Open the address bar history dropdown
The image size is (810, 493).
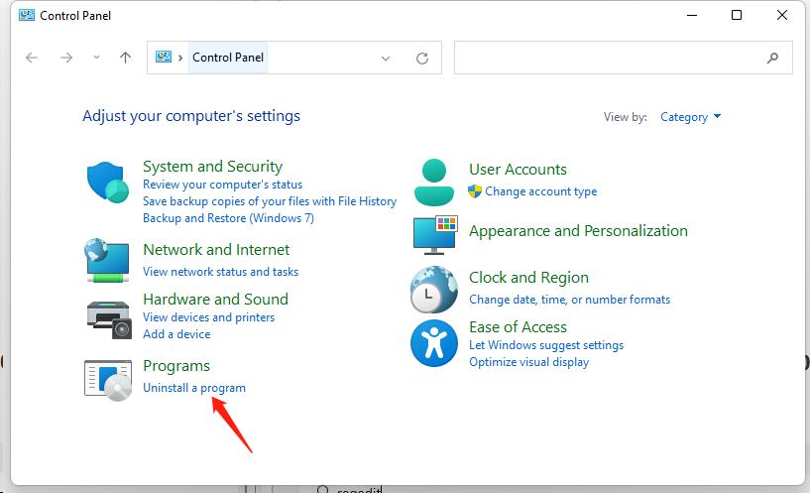[386, 59]
